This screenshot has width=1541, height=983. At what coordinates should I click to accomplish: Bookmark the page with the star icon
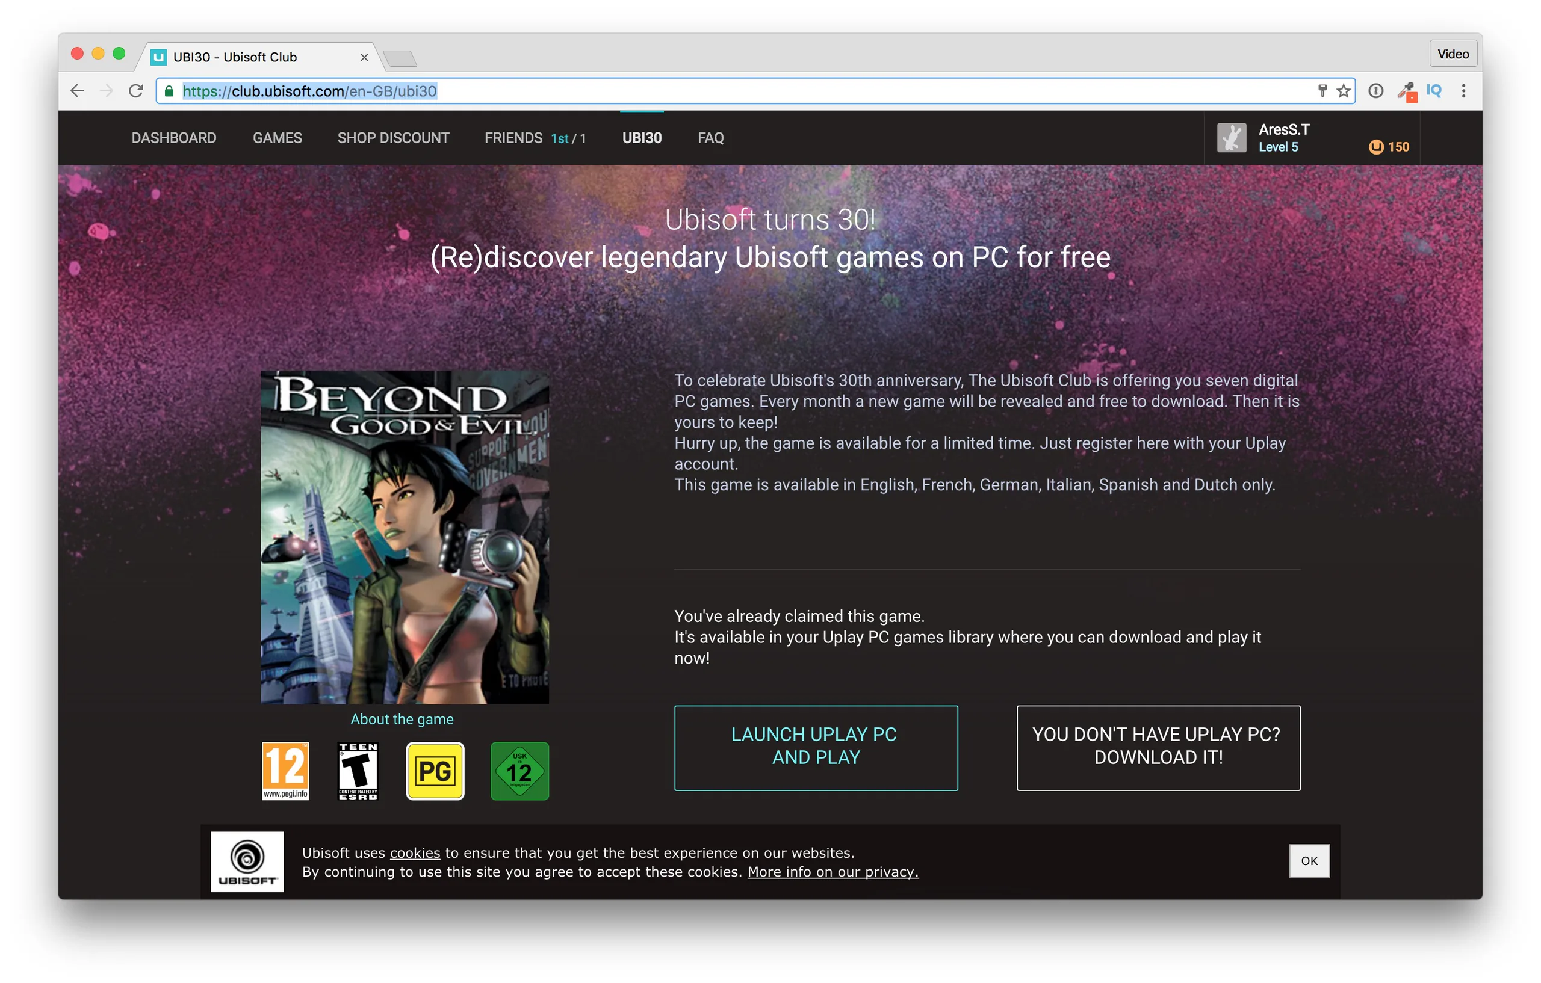[x=1343, y=91]
